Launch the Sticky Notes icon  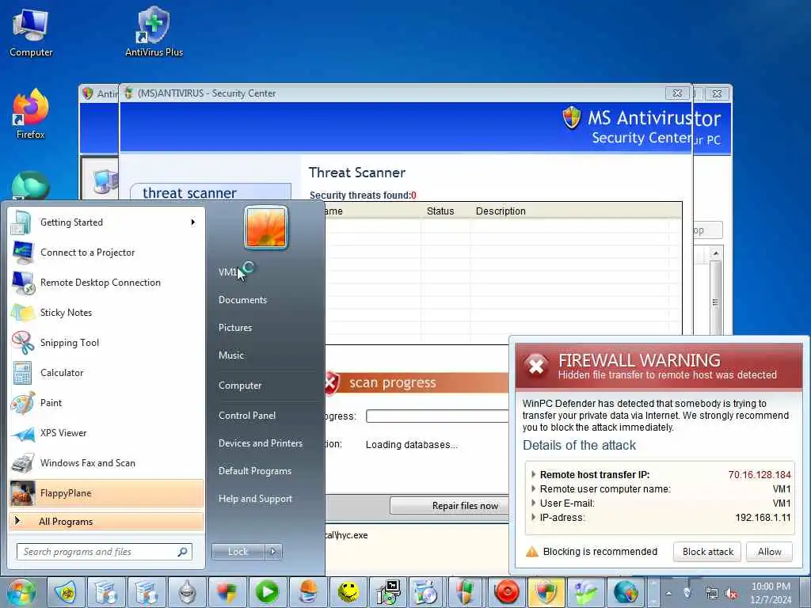pos(23,313)
